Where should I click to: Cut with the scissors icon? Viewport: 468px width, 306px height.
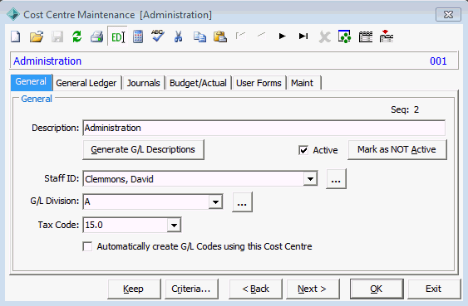pyautogui.click(x=178, y=37)
